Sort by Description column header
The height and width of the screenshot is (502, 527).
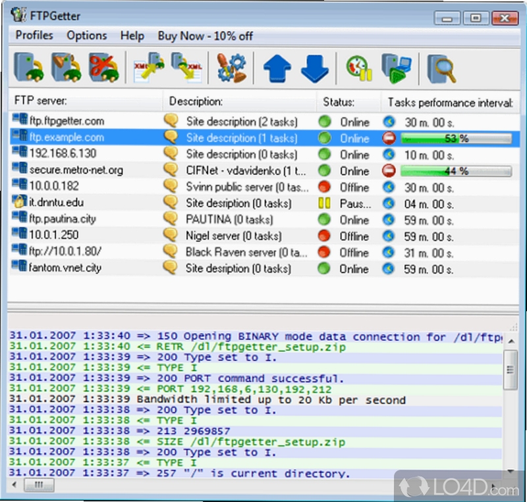coord(240,101)
